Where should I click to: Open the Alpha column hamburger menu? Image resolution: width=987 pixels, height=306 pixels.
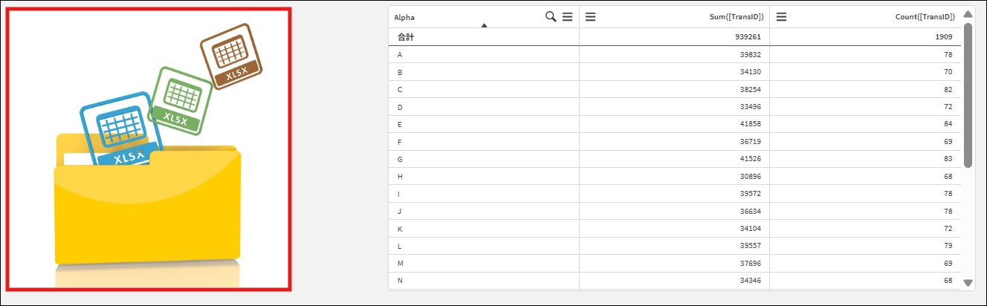coord(568,16)
